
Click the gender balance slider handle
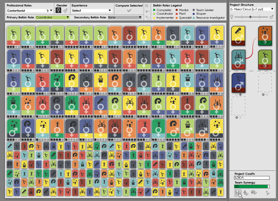(x=250, y=17)
